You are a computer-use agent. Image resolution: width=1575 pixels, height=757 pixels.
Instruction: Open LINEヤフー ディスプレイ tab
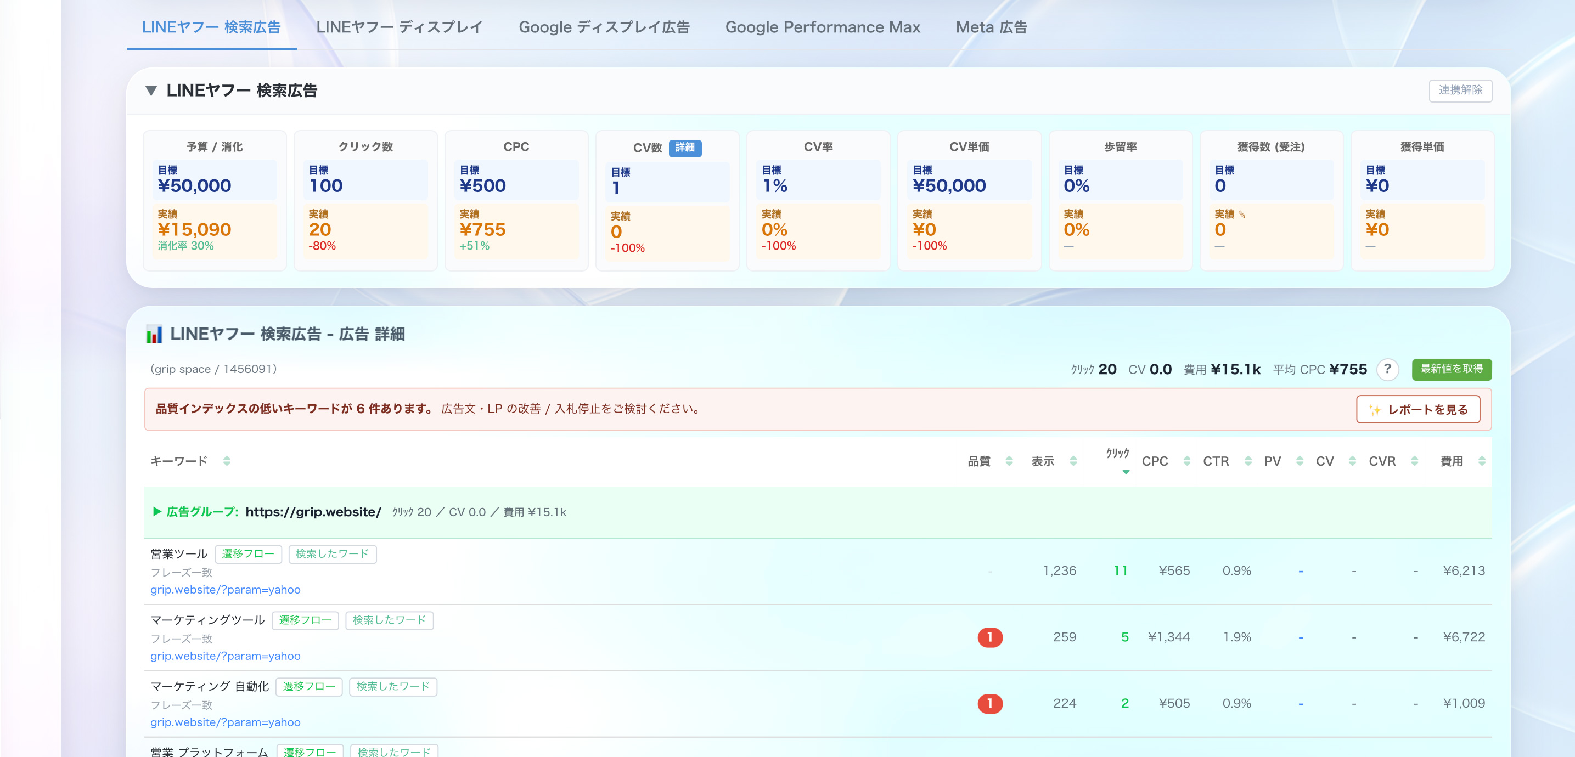400,27
